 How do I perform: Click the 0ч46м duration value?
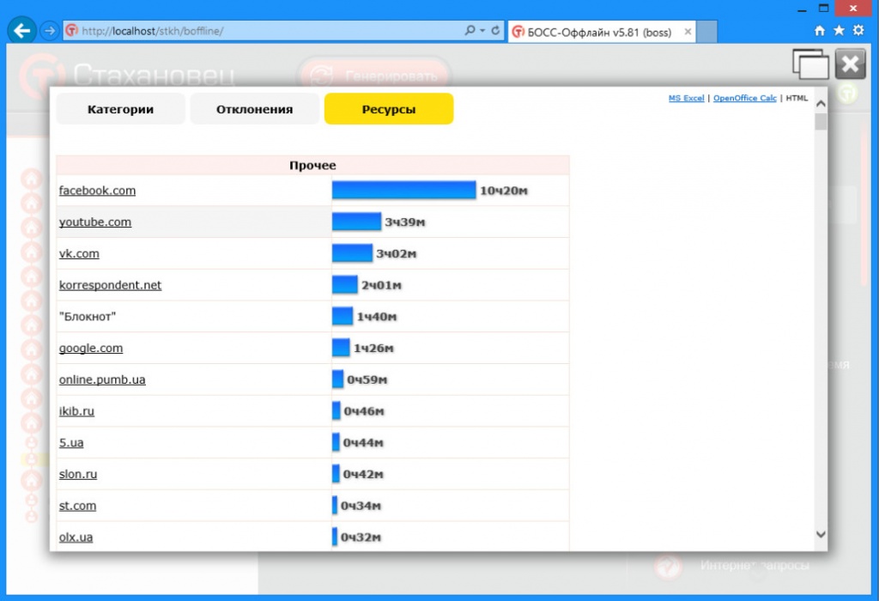click(364, 411)
